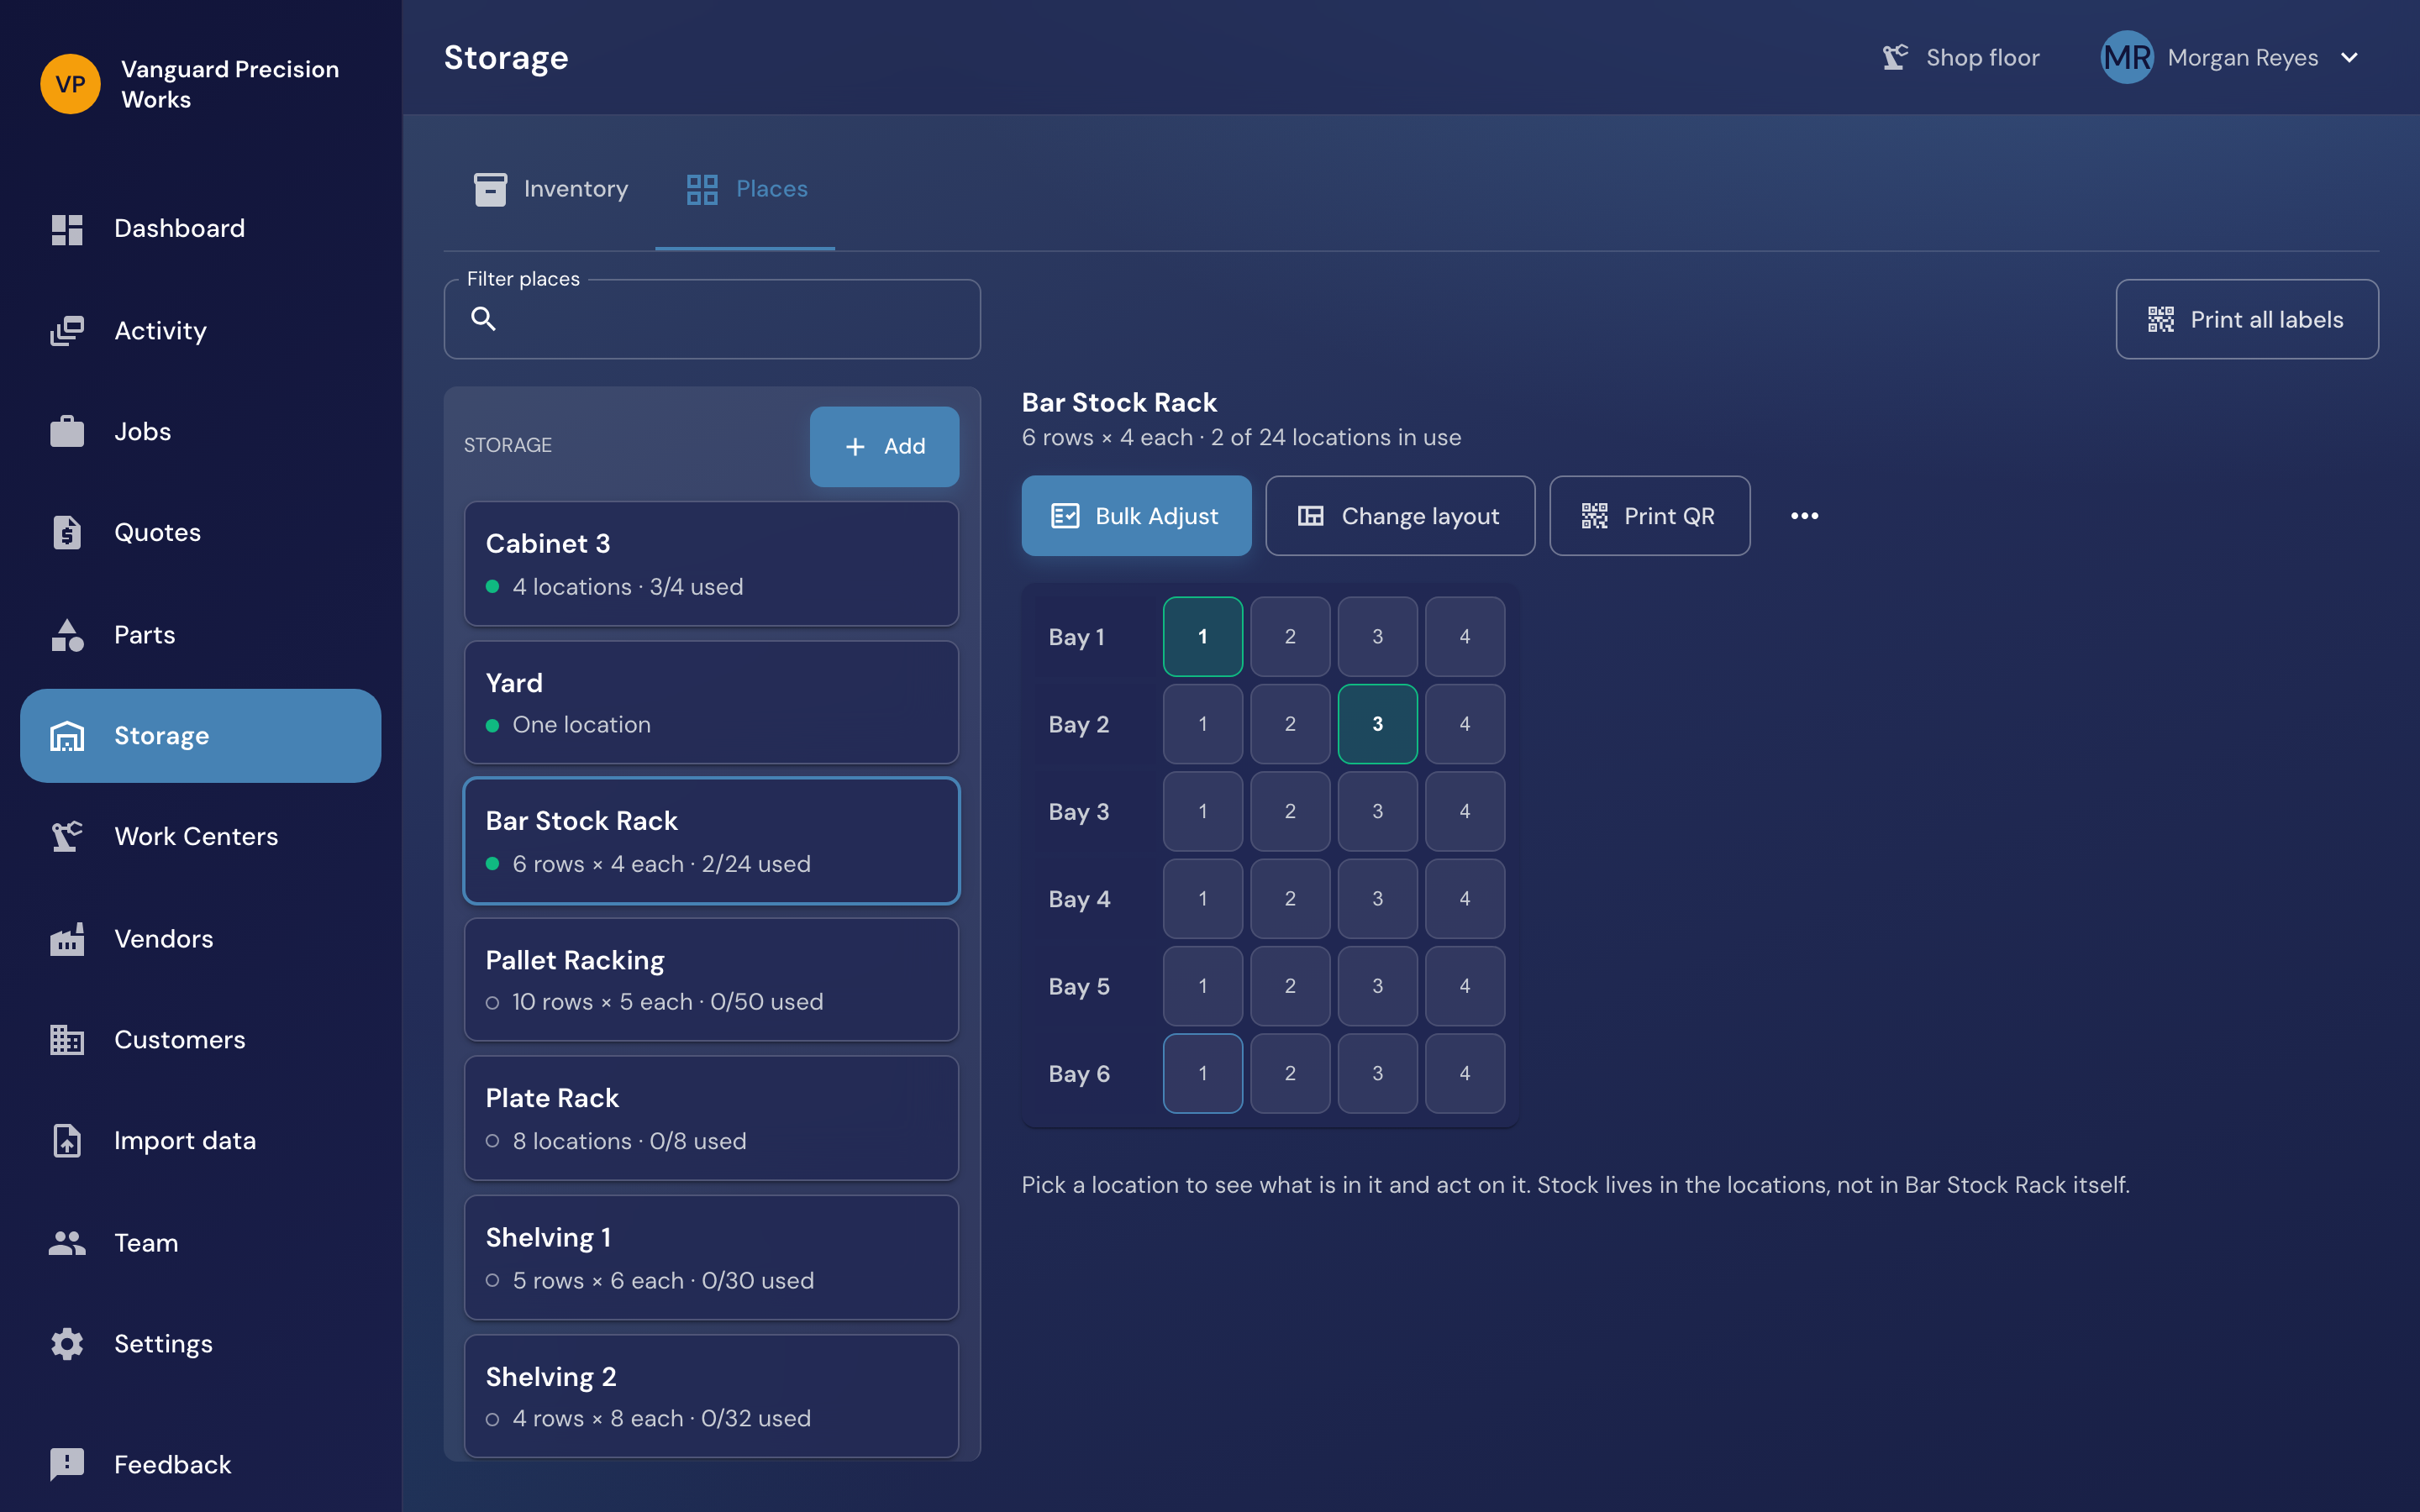
Task: Click the Import data file icon
Action: (x=67, y=1141)
